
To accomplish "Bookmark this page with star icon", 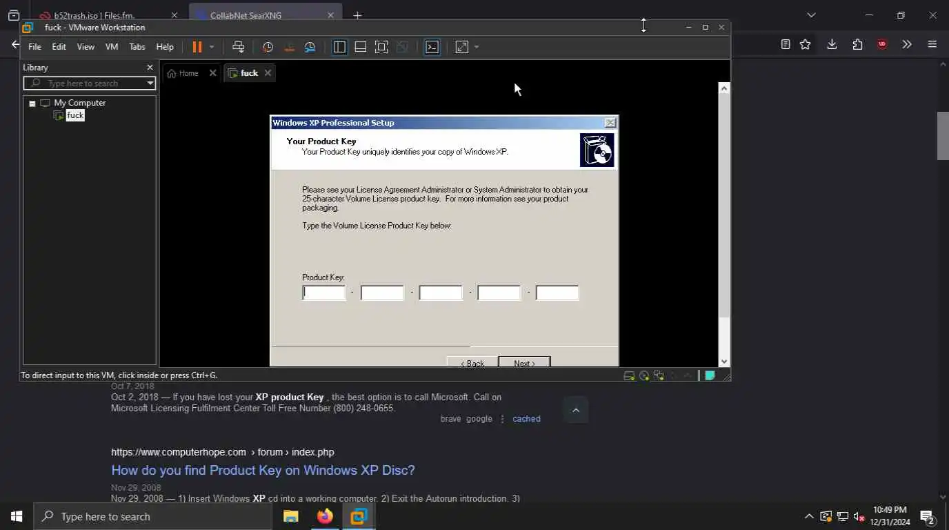I will click(805, 44).
